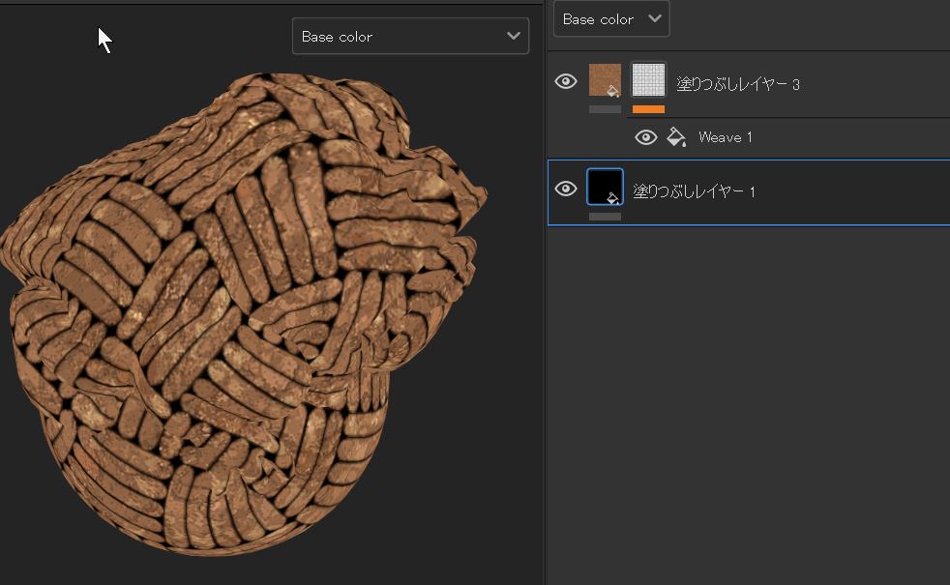Viewport: 950px width, 585px height.
Task: Open the layer panel Base color dropdown
Action: (x=610, y=19)
